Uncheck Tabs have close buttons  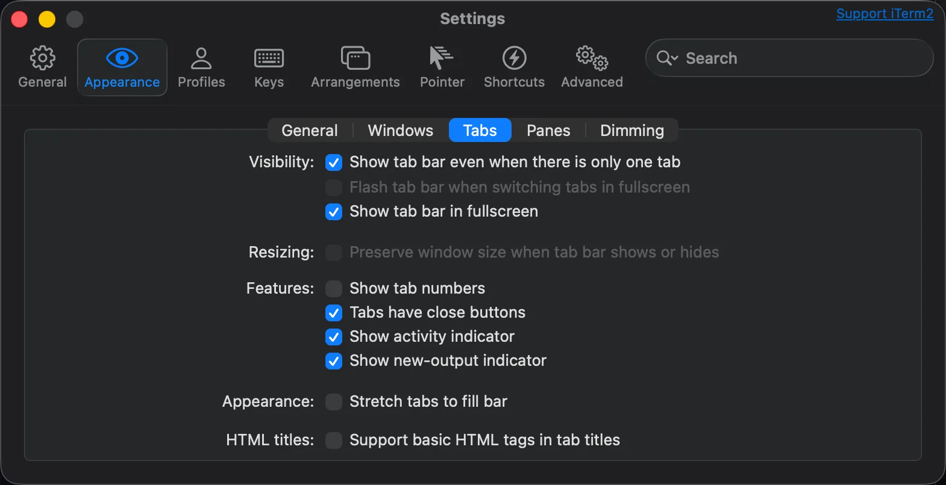click(334, 313)
